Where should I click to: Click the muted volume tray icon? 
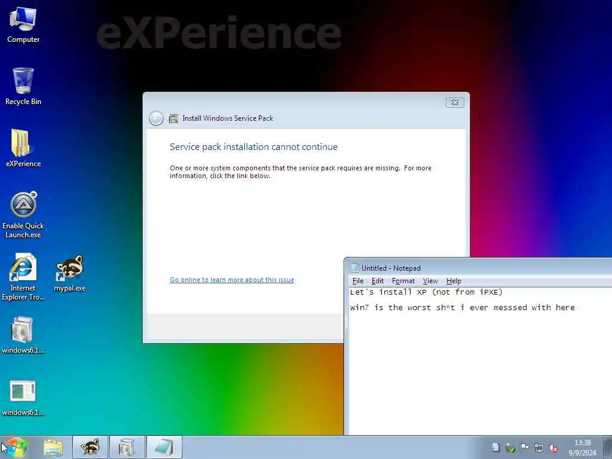[x=553, y=448]
